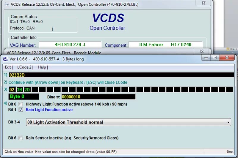Open the Exit menu in LCode

[8, 67]
